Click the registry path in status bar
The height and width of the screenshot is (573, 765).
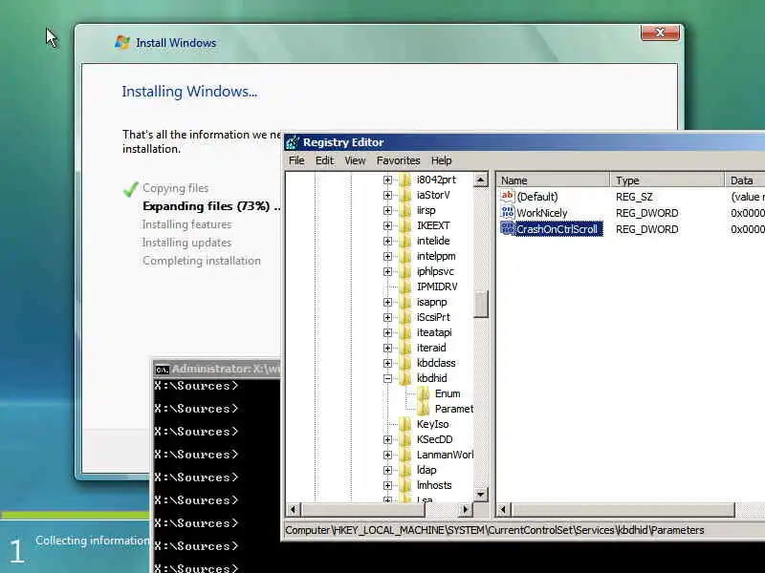pos(494,530)
